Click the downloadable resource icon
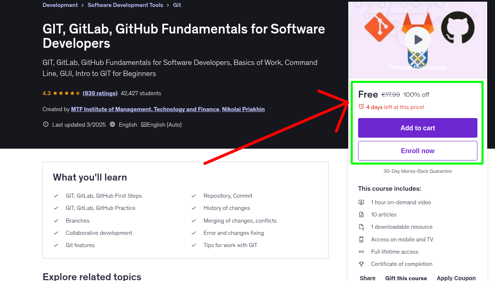This screenshot has height=281, width=495. (361, 227)
